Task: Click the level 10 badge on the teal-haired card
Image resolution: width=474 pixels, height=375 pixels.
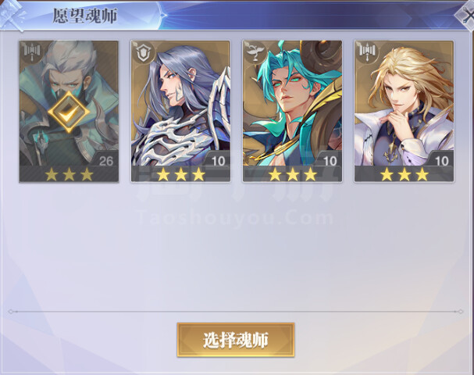Action: [x=330, y=160]
